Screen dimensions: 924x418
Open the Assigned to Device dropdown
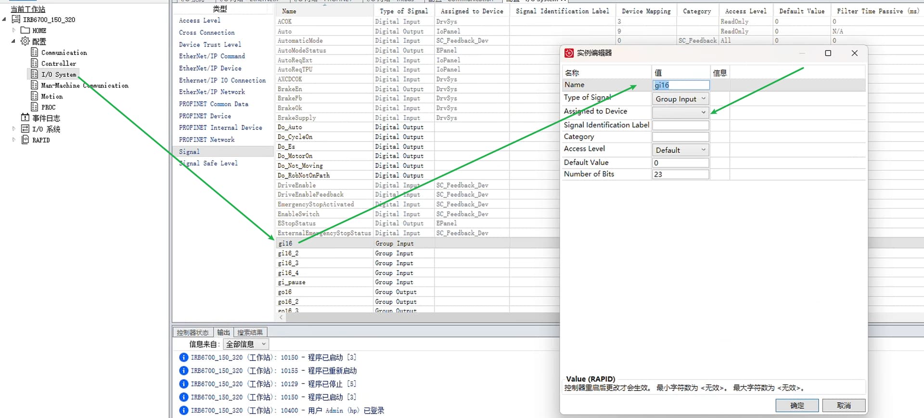click(x=680, y=112)
